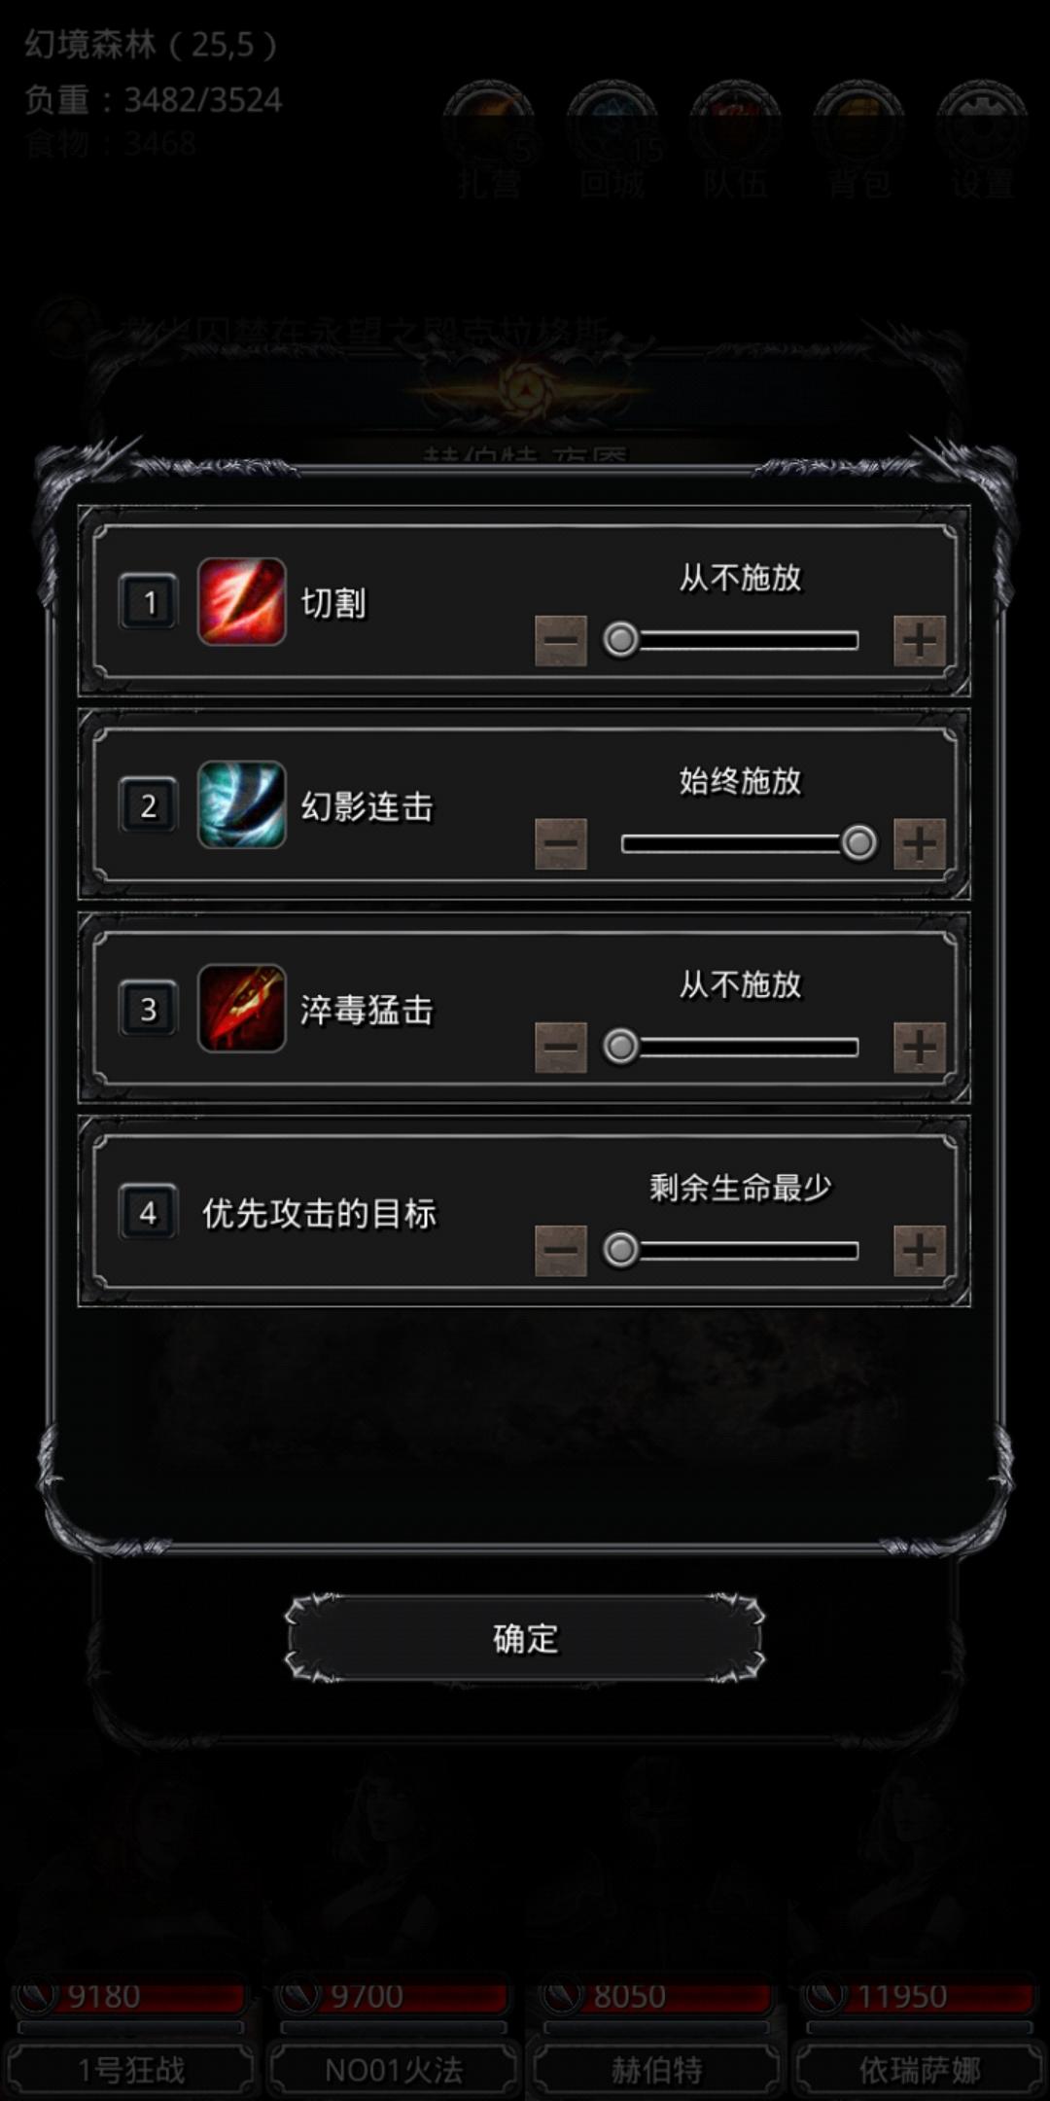Decrease 幻影连击 setting with minus button
Image resolution: width=1050 pixels, height=2101 pixels.
(561, 843)
